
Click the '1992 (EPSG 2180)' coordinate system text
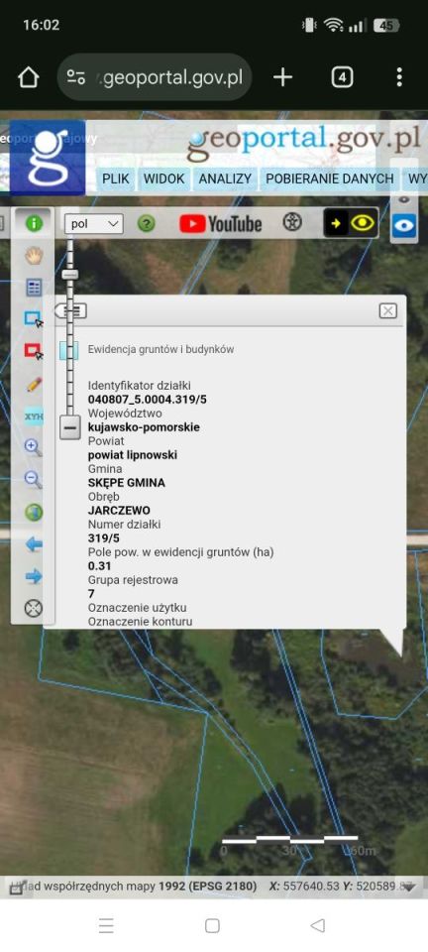click(x=207, y=887)
